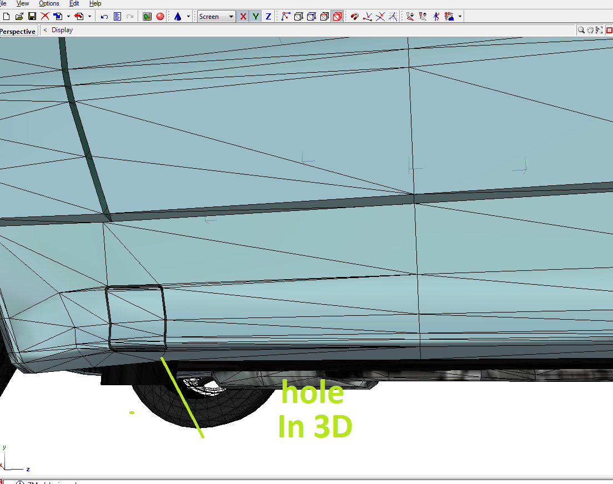The width and height of the screenshot is (613, 484).
Task: Toggle the Y axis constraint
Action: [x=255, y=17]
